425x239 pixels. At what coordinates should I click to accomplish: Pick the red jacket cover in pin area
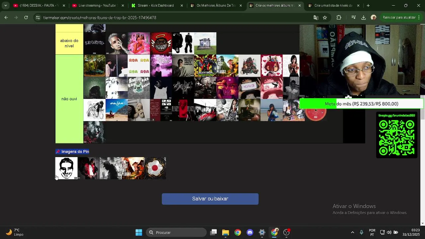coord(89,168)
